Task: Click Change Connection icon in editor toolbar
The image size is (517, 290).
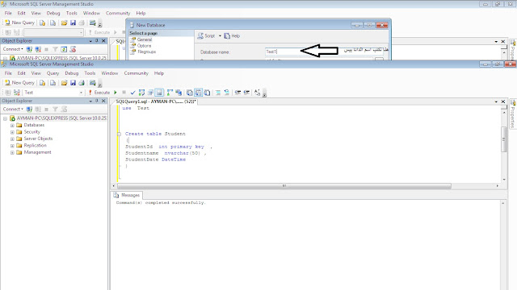Action: tap(17, 93)
